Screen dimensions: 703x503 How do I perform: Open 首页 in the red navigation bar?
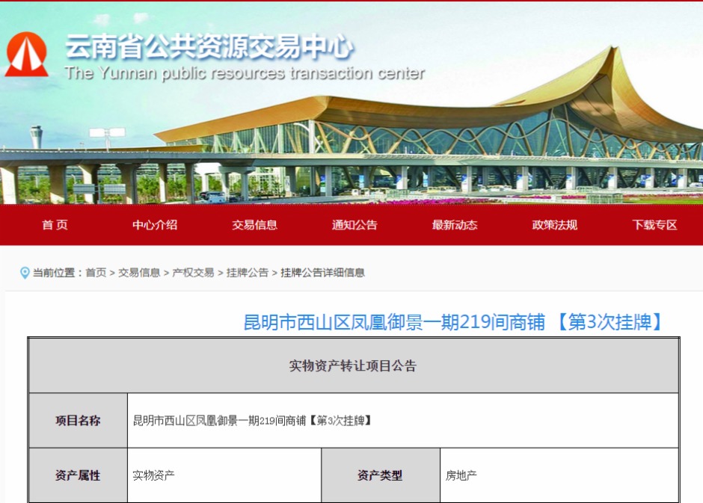(55, 225)
